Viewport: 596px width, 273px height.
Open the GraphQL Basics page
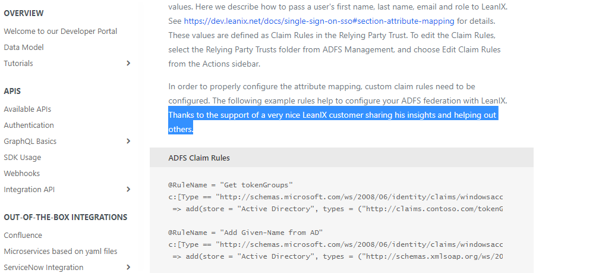click(30, 141)
